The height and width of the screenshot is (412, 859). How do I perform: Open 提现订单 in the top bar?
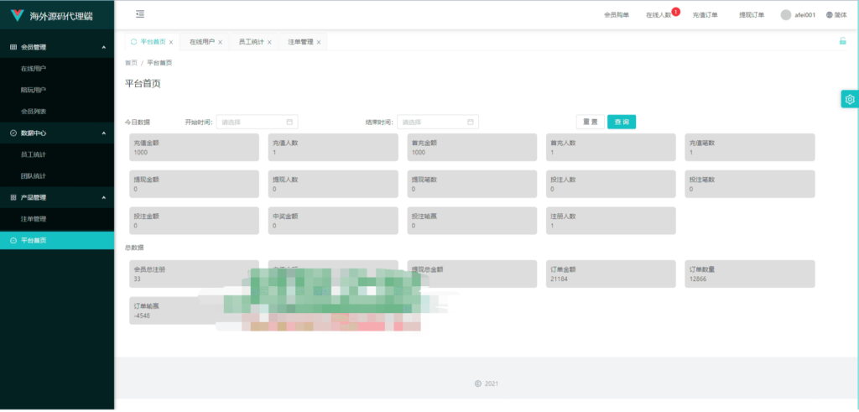tap(752, 15)
